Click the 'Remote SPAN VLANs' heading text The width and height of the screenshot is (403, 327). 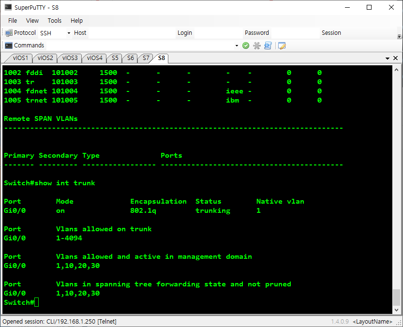pyautogui.click(x=41, y=119)
